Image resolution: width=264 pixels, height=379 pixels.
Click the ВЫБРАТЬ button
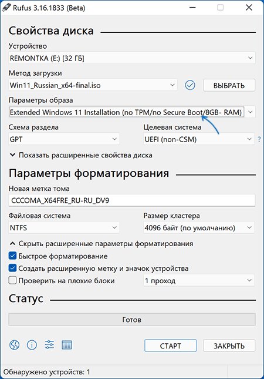229,85
